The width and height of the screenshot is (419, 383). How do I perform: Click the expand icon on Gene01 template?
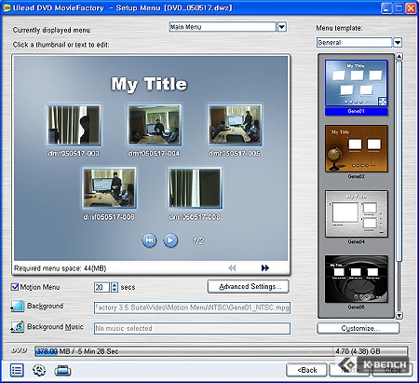(383, 101)
